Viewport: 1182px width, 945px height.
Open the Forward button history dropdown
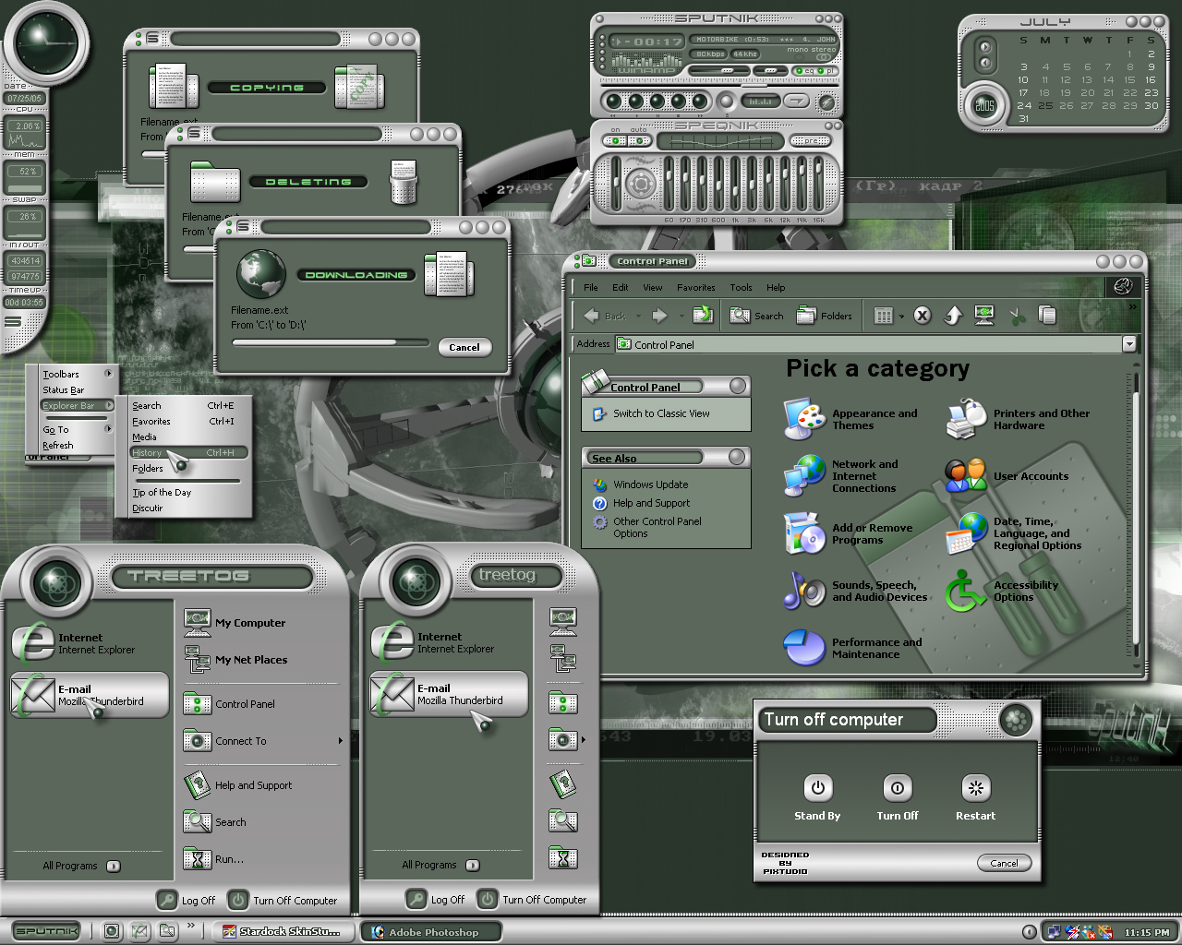(x=681, y=317)
